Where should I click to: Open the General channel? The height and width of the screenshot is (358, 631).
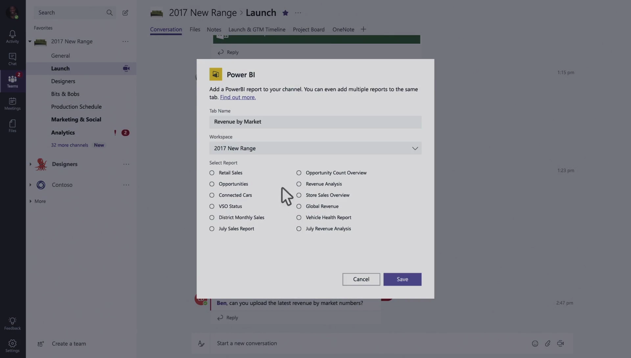60,56
